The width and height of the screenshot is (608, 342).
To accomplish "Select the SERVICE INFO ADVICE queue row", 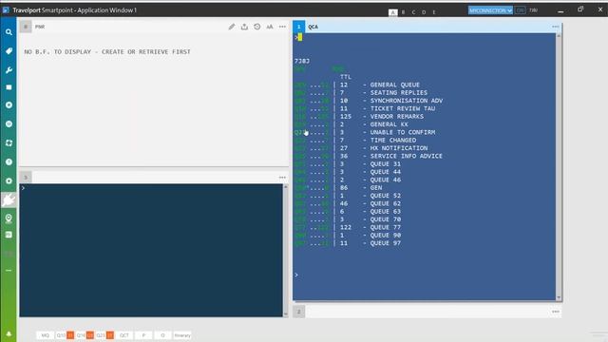I will [x=369, y=156].
